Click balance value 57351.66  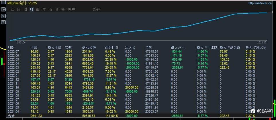152,72
